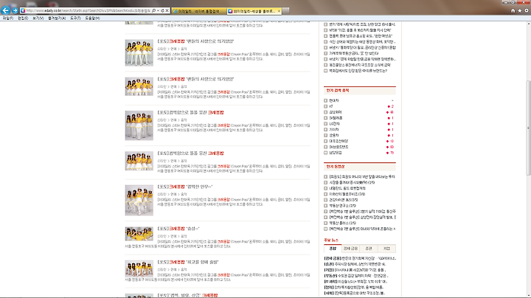Open the 파일(F) menu
This screenshot has height=298, width=531.
tap(7, 18)
